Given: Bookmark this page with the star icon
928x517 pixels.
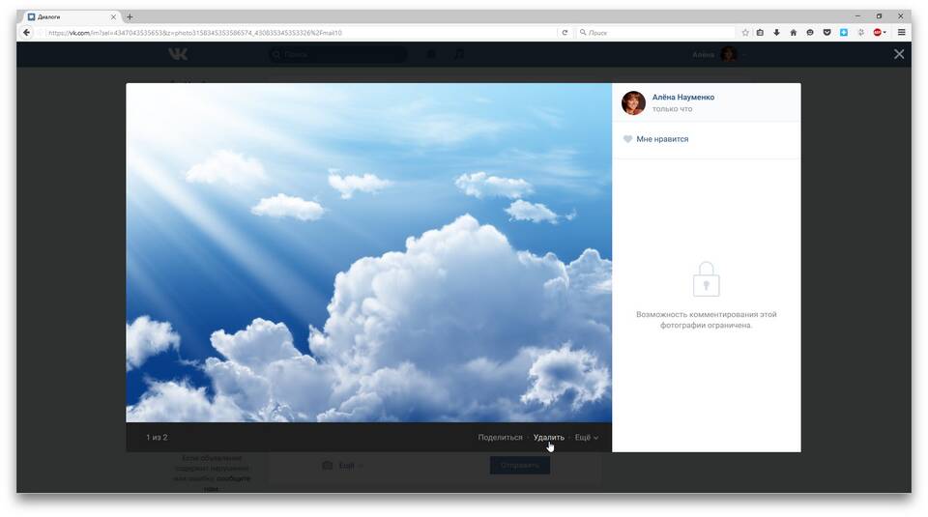Looking at the screenshot, I should (x=745, y=33).
